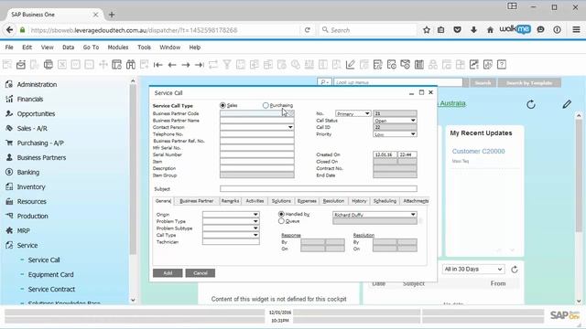Screen dimensions: 586x329
Task: Click the Add button
Action: 168,273
